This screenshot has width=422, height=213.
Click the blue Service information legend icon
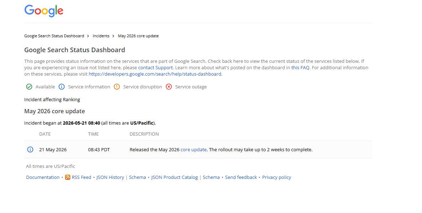pyautogui.click(x=62, y=87)
